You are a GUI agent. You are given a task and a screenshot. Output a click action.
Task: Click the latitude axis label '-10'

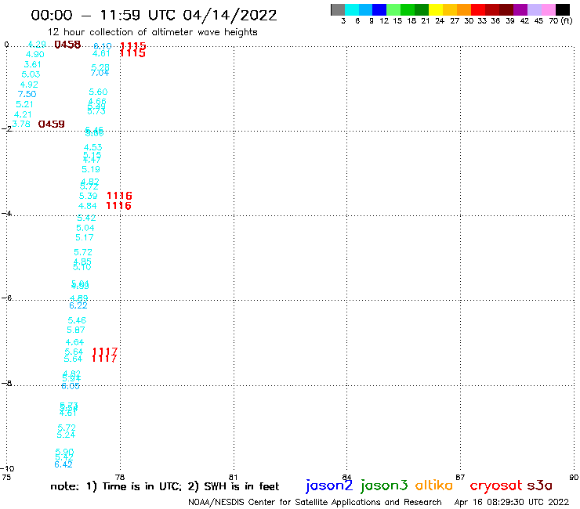[7, 469]
